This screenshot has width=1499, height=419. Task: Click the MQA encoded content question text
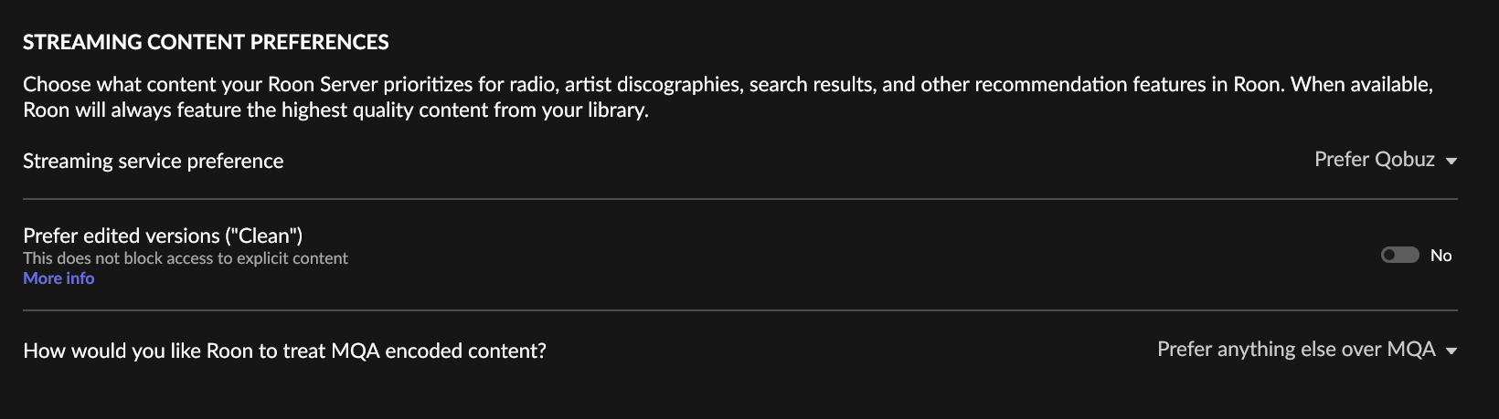284,351
